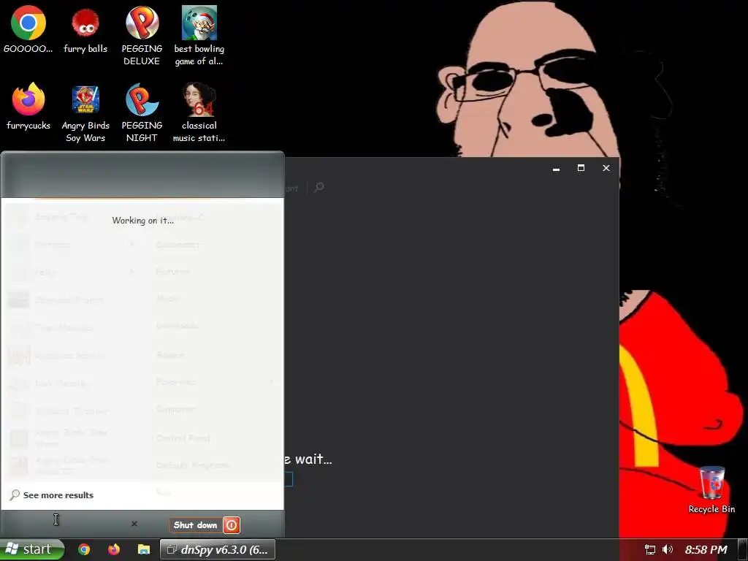Click See more results link

tap(58, 495)
